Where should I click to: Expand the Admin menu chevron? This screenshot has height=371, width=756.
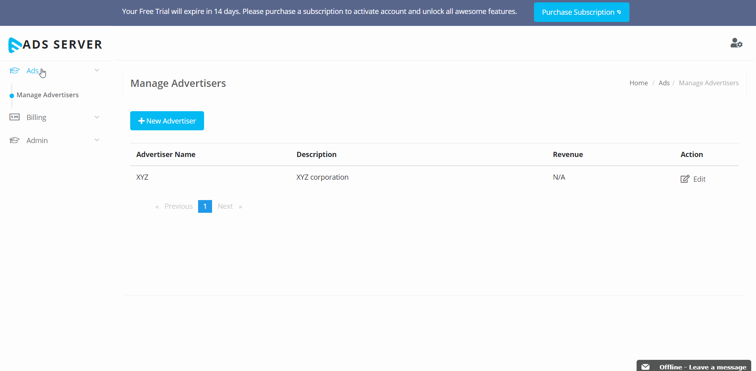(97, 140)
